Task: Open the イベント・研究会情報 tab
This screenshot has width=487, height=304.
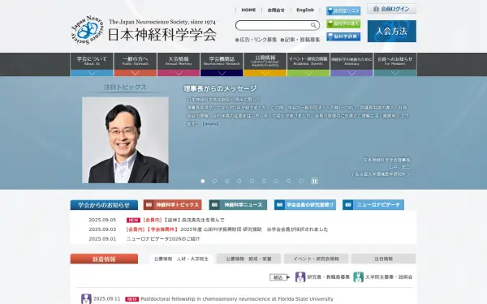Action: pos(317,259)
